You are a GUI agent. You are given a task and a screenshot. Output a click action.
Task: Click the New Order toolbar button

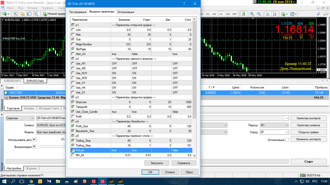[x=54, y=14]
